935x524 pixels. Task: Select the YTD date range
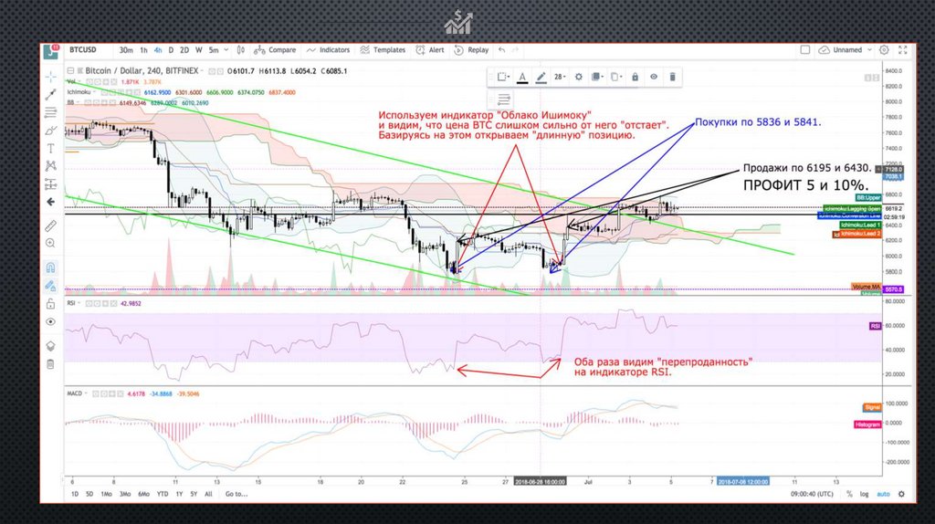click(x=162, y=494)
